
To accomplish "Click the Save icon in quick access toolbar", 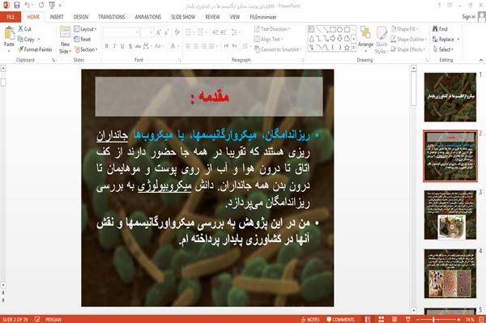I will click(x=17, y=6).
